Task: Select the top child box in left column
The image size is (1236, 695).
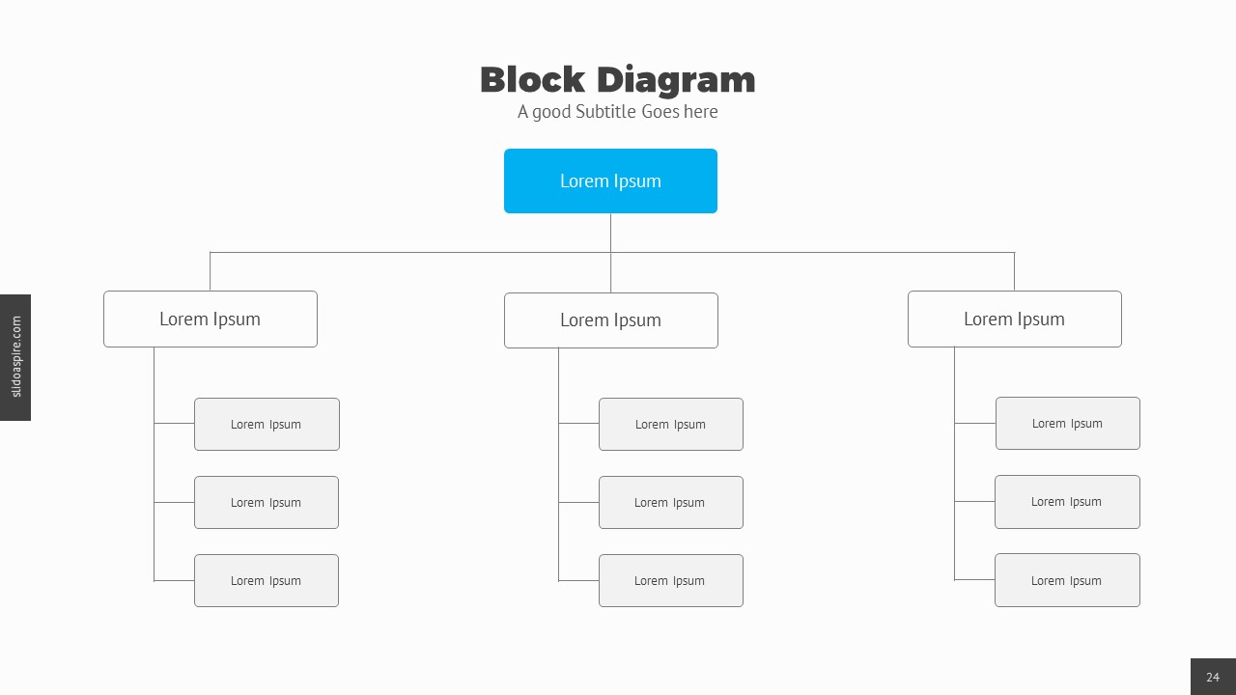Action: 267,424
